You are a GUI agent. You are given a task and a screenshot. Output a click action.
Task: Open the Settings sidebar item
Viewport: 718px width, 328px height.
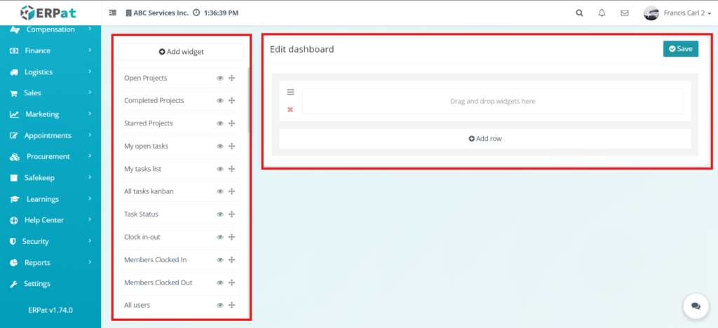(x=50, y=284)
